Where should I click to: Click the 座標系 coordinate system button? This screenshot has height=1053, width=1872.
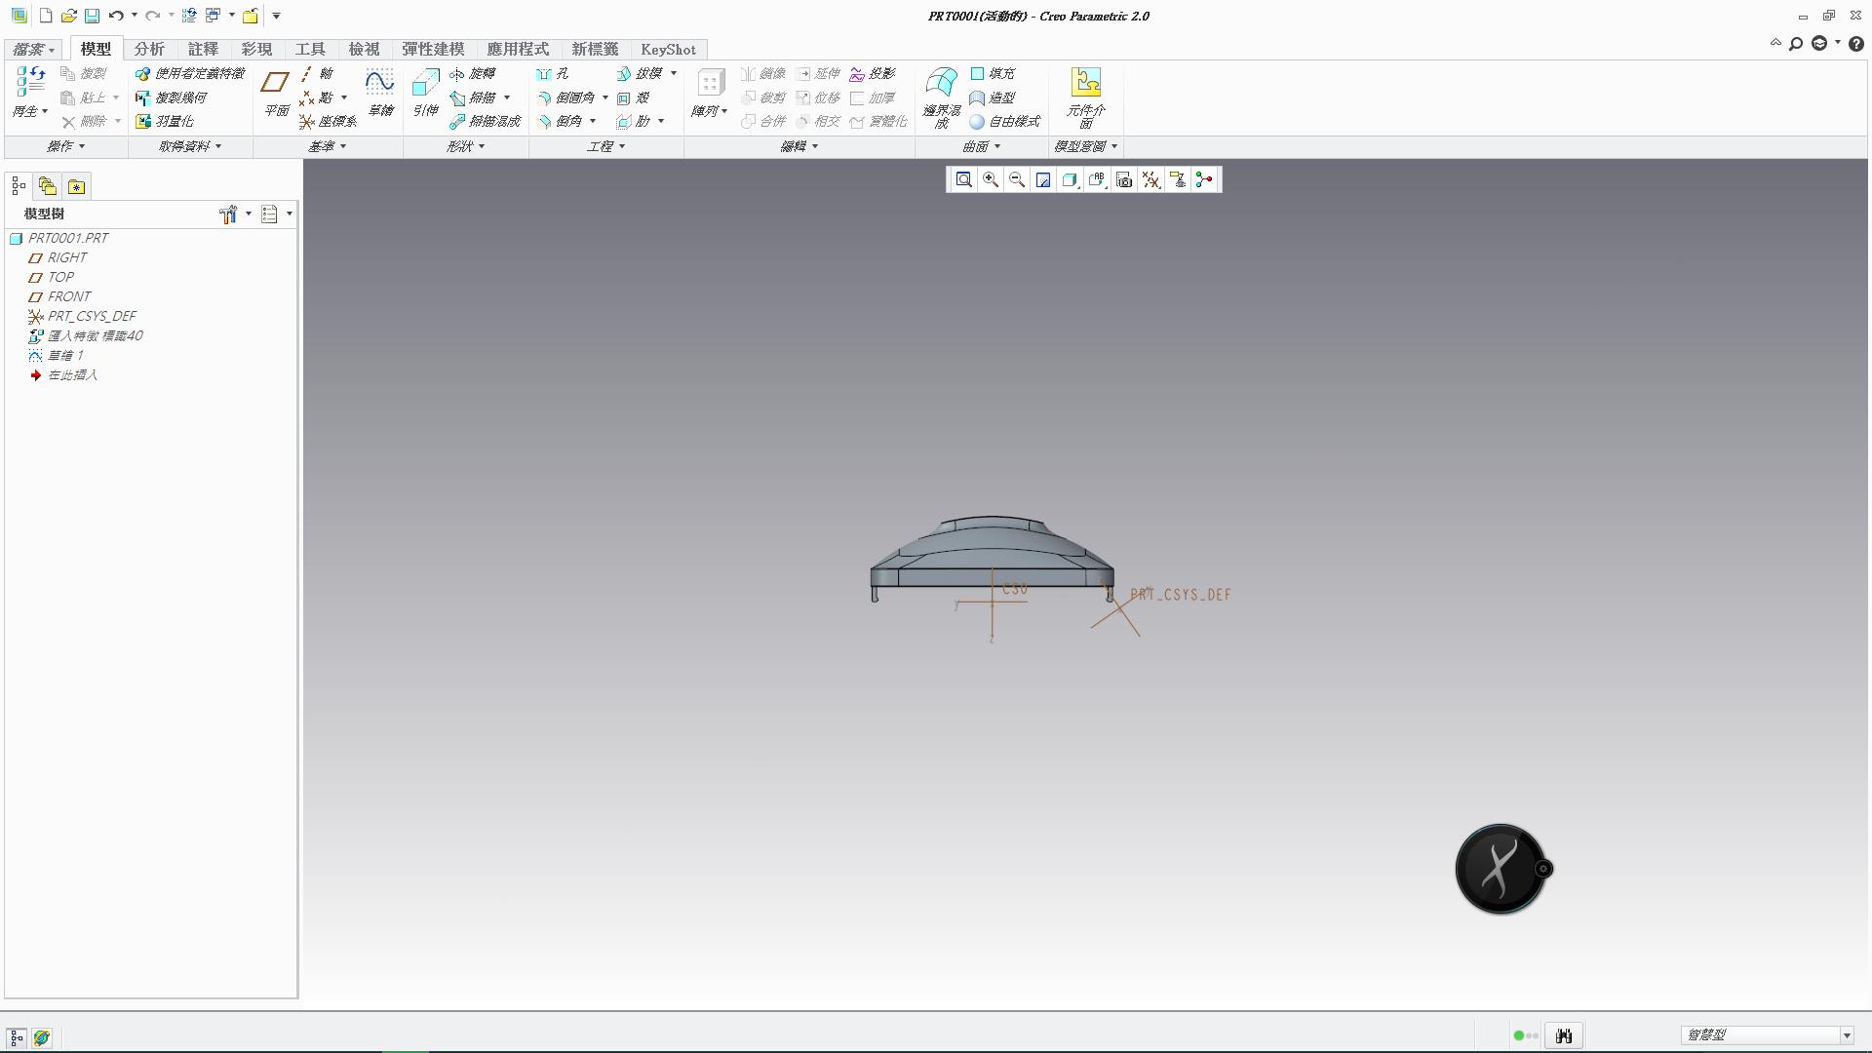pyautogui.click(x=328, y=122)
